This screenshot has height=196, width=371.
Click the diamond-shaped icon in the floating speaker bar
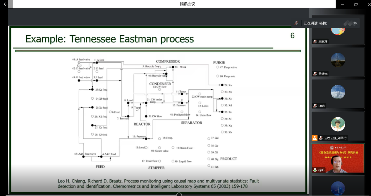click(347, 23)
